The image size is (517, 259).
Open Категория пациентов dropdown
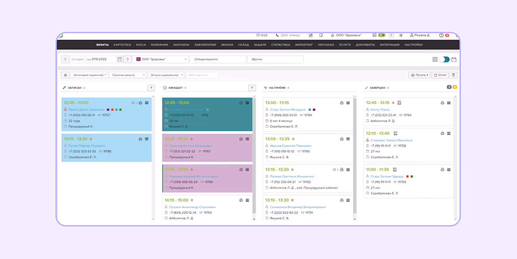[90, 75]
